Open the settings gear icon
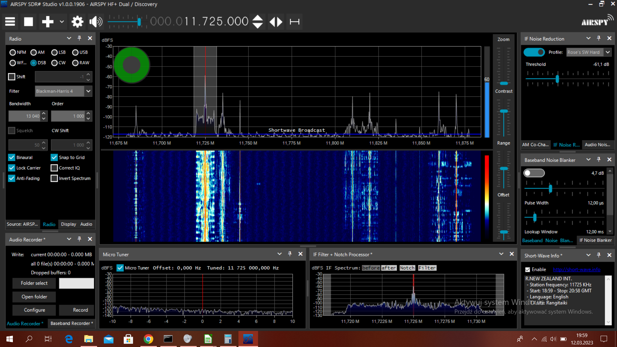617x347 pixels. coord(77,22)
